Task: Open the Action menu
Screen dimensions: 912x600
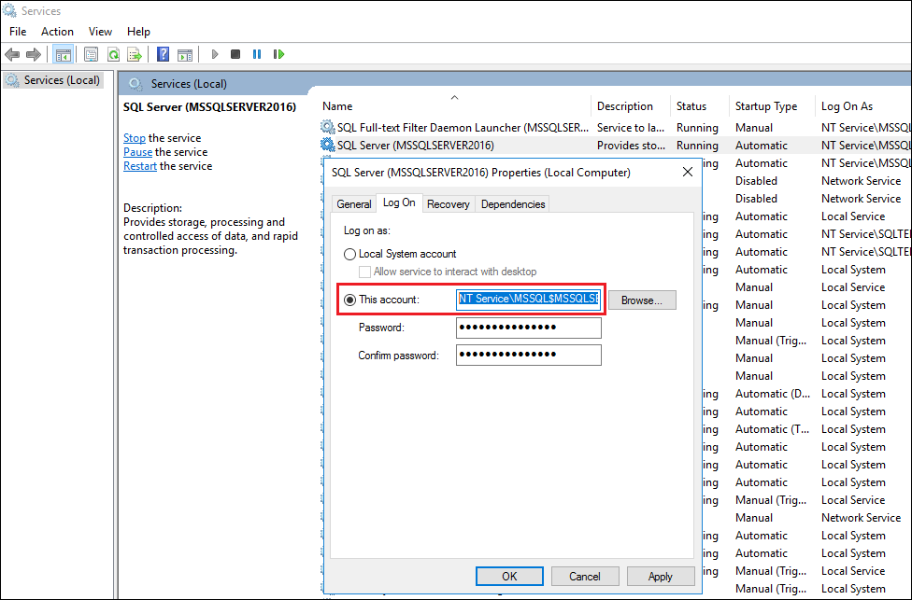Action: click(57, 32)
